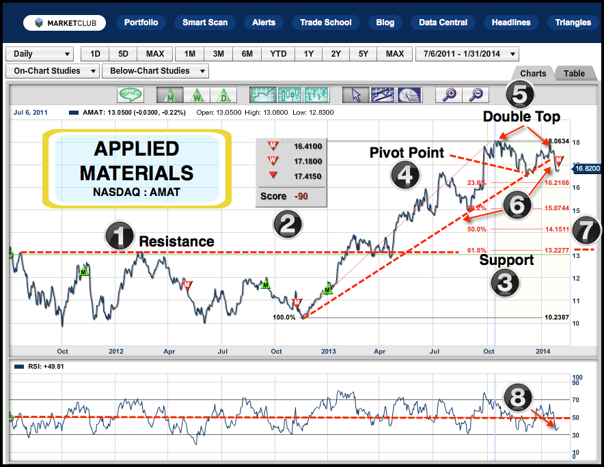
Task: Switch to the Table tab
Action: [x=574, y=73]
